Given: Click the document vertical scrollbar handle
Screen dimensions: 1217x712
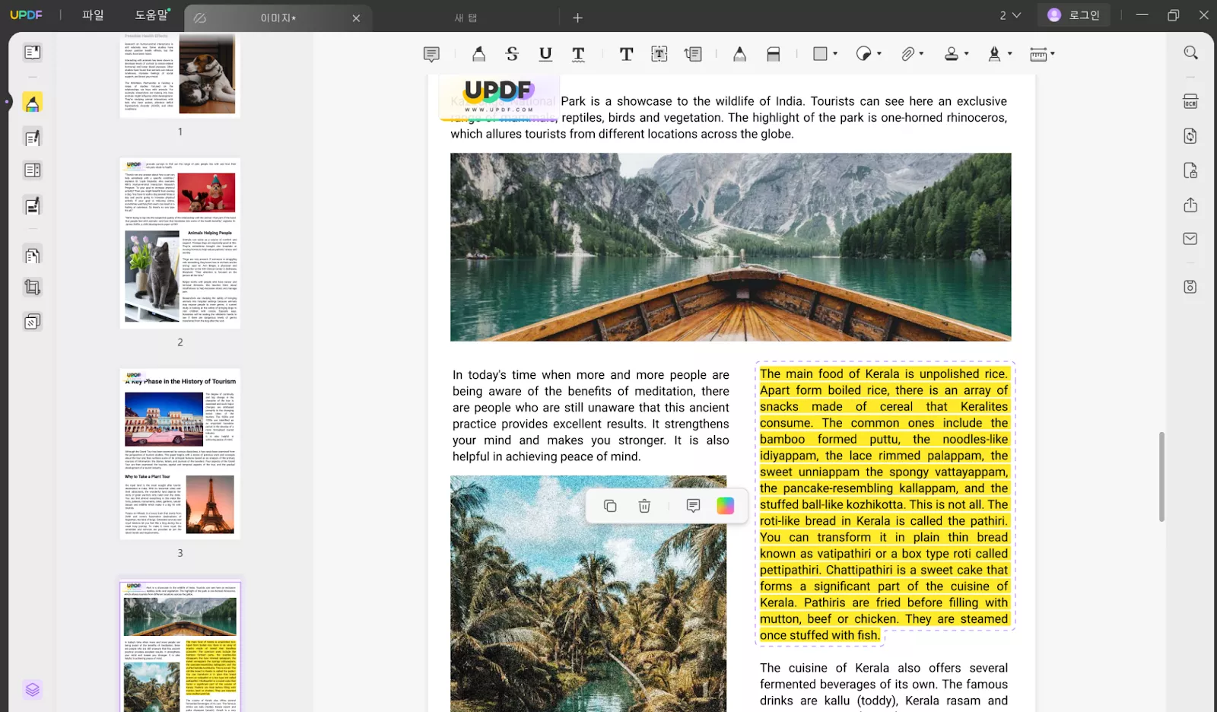Looking at the screenshot, I should coord(1161,477).
